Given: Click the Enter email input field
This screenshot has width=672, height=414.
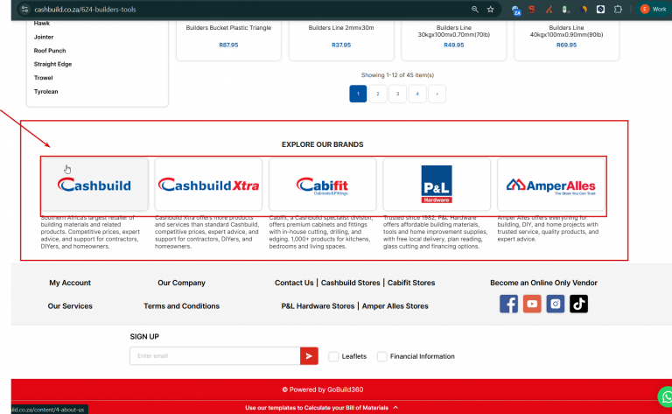Looking at the screenshot, I should [214, 355].
